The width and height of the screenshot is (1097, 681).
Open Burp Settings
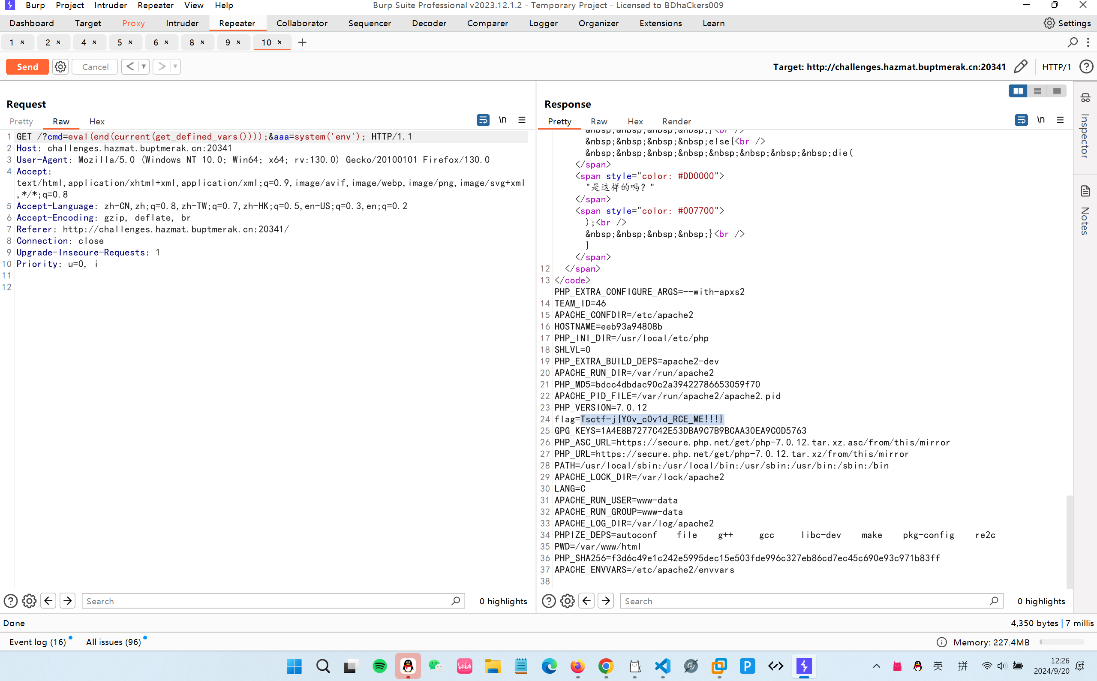[1067, 23]
